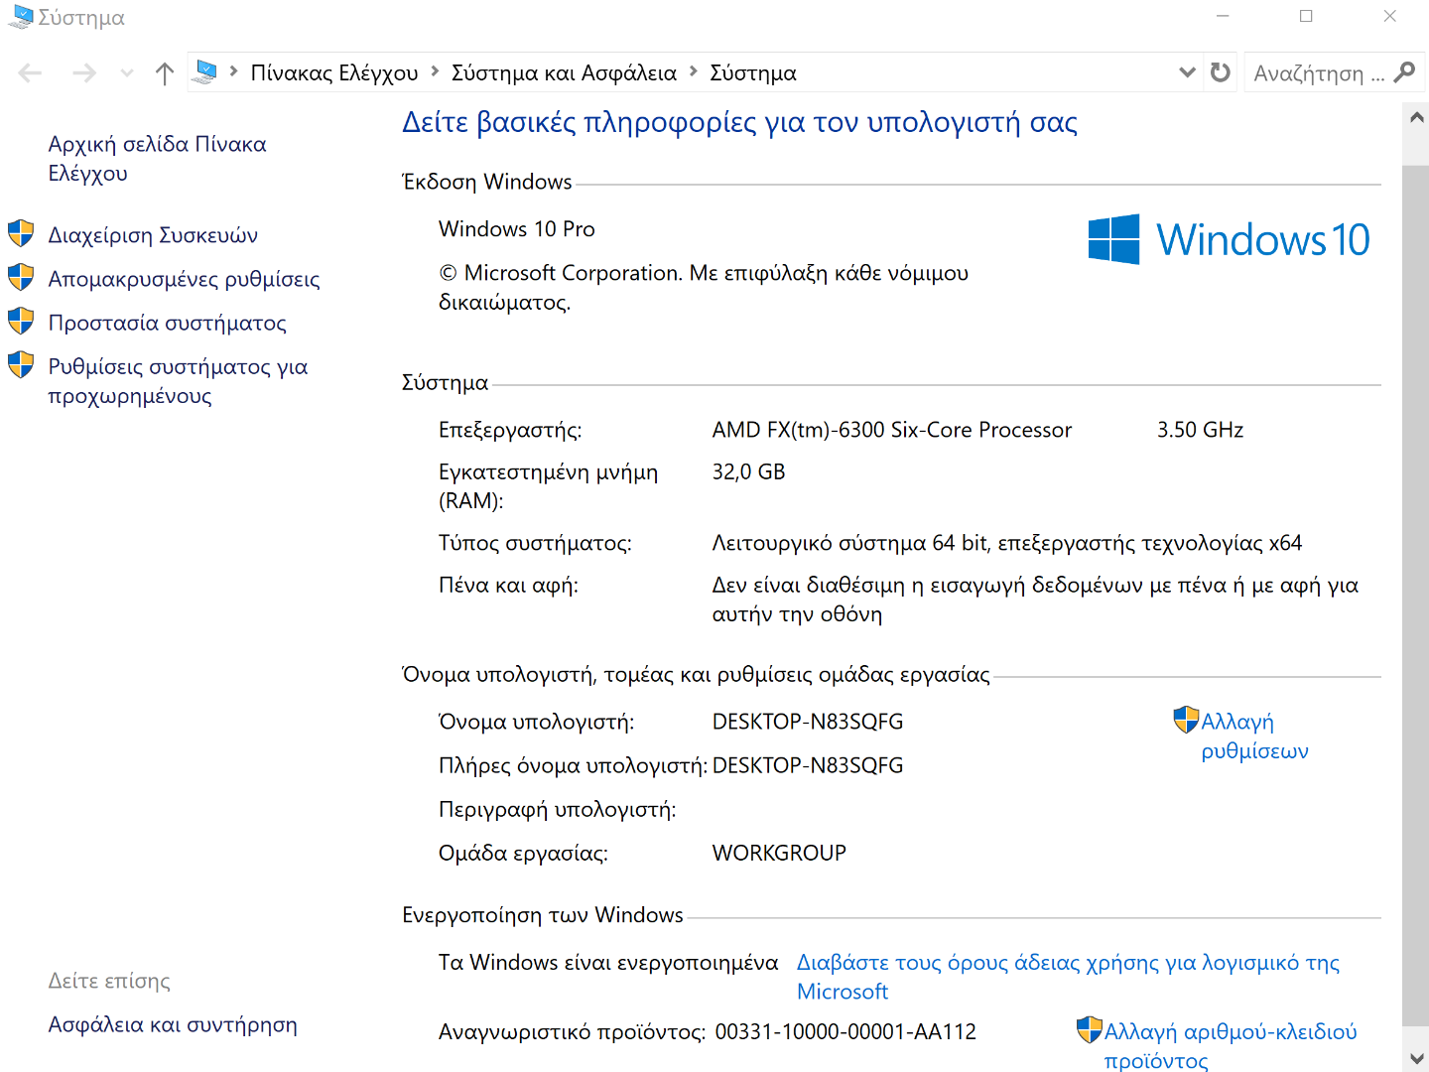
Task: Open Αρχική σελίδα Πίνακα Ελέγχου
Action: click(158, 159)
